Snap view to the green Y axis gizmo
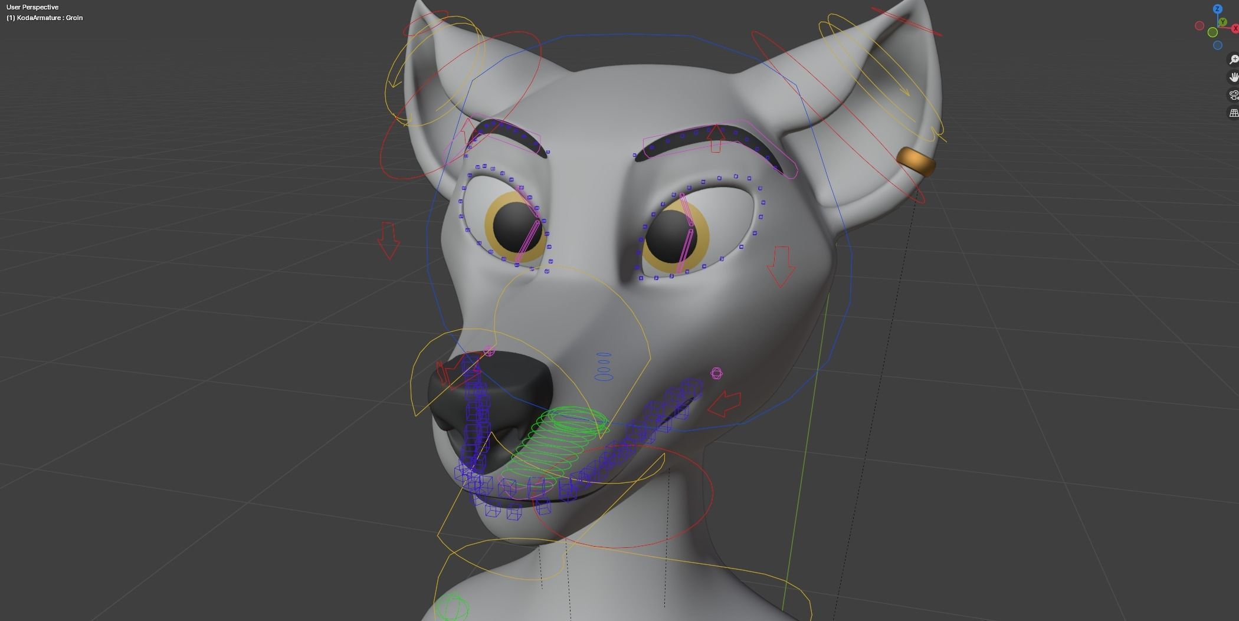Screen dimensions: 1239x621 coord(1222,22)
